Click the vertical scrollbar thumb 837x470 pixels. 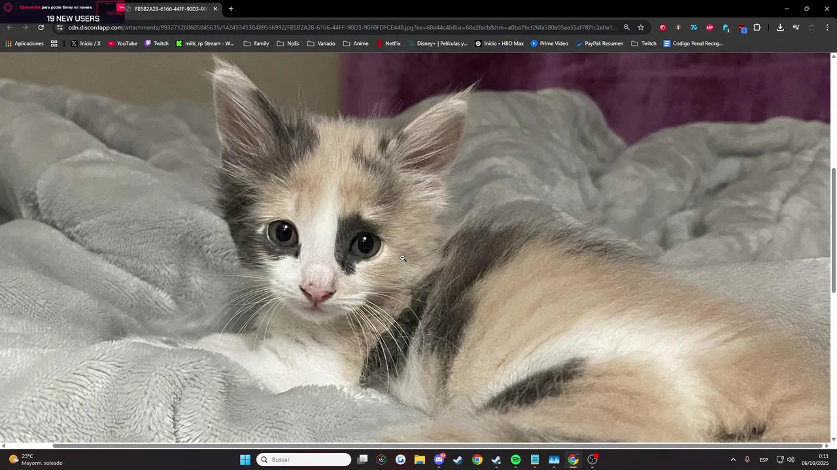833,230
